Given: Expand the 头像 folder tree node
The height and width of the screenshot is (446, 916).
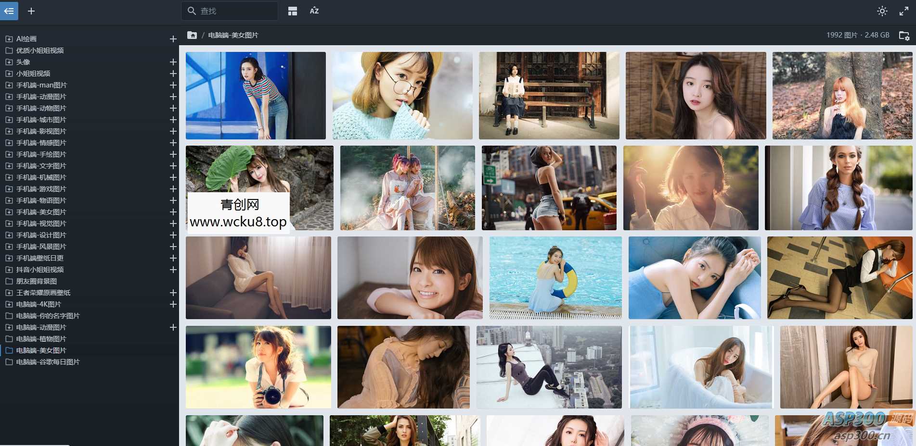Looking at the screenshot, I should (x=9, y=62).
